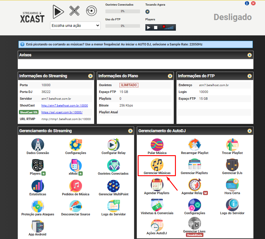The image size is (265, 239).
Task: Toggle the Gerenciamento do AutoDJ panel
Action: click(250, 131)
